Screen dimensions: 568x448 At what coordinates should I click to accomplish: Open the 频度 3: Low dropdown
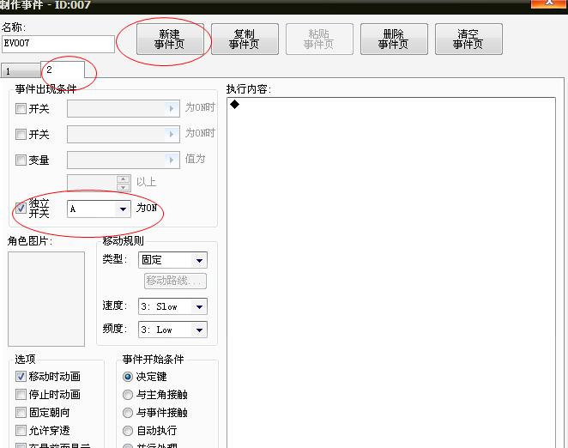172,330
